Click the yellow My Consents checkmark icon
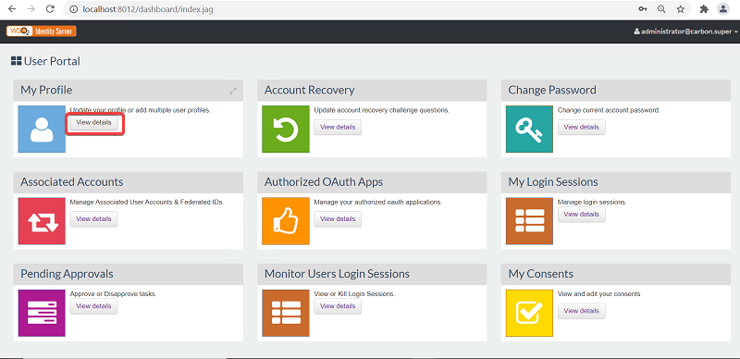This screenshot has width=740, height=359. 529,313
